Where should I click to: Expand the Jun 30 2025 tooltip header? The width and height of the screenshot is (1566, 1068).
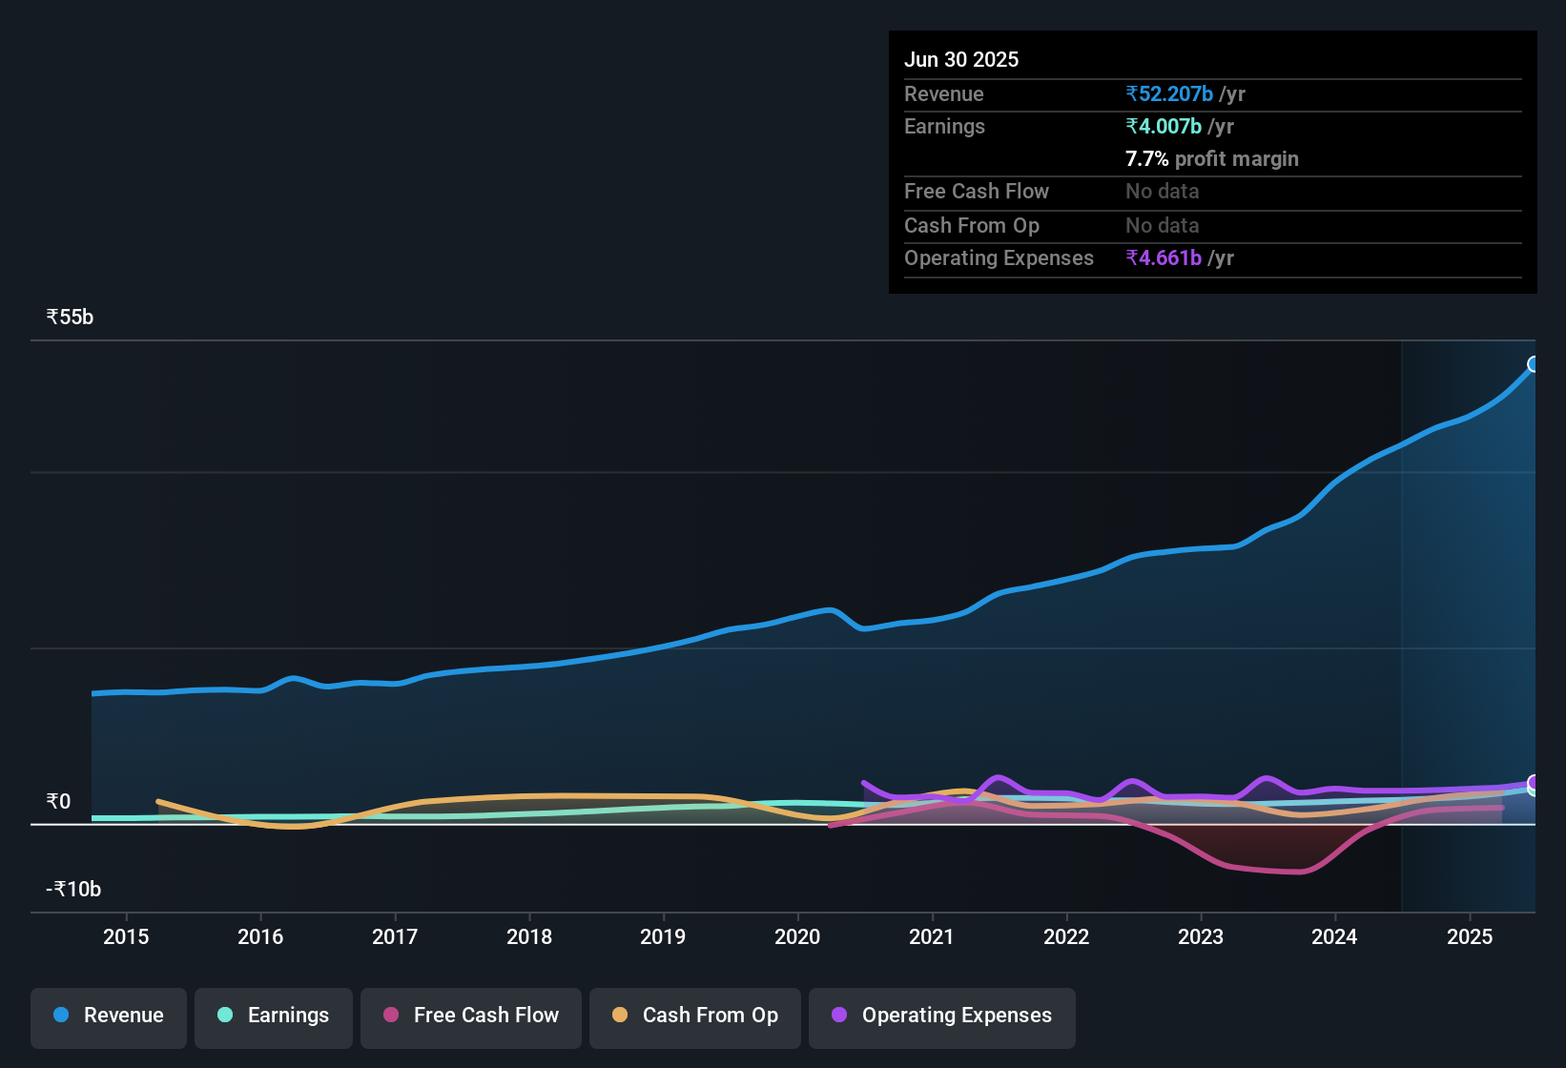click(961, 59)
